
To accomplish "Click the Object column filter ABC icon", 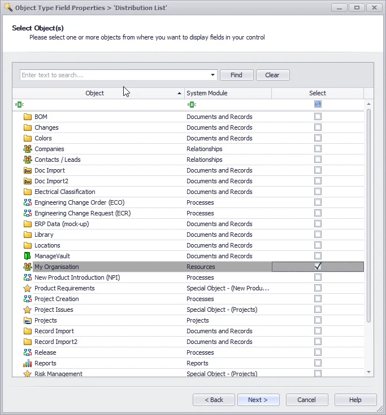I will [19, 104].
